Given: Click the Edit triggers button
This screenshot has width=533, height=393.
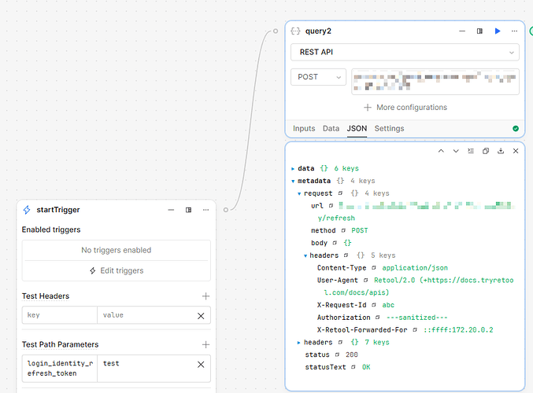Looking at the screenshot, I should point(116,270).
